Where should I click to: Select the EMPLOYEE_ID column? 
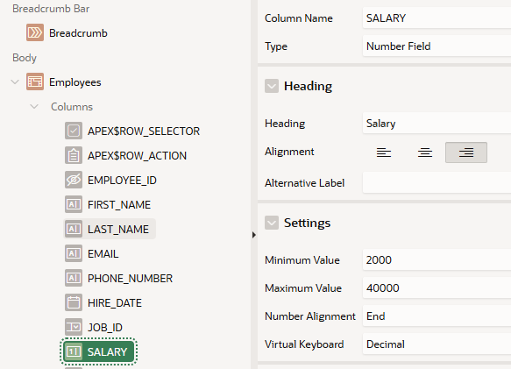click(x=122, y=180)
